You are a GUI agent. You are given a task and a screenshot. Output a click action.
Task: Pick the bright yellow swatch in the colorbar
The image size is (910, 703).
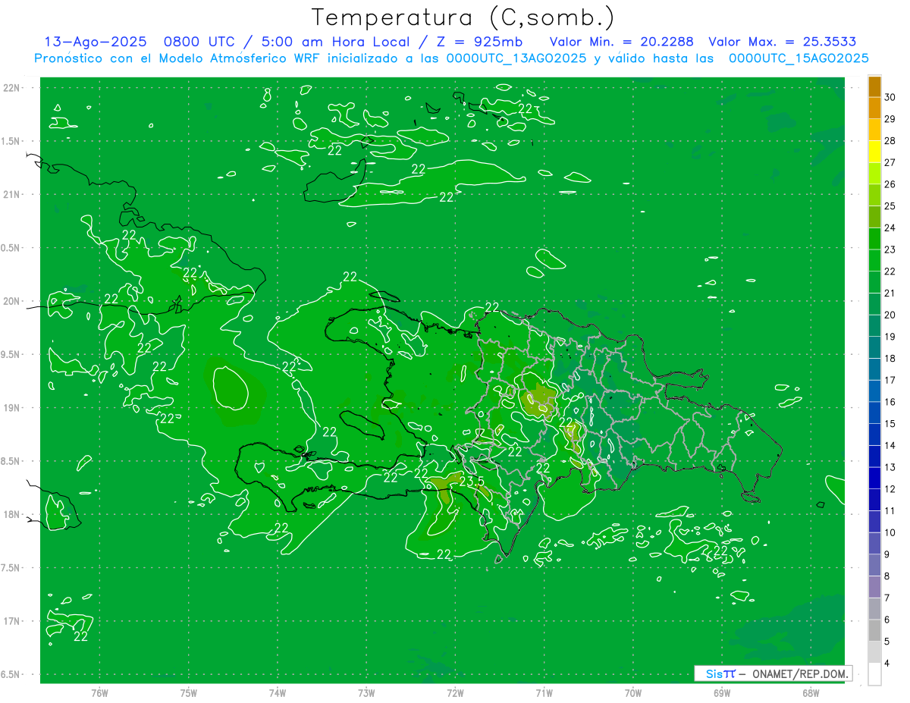click(x=874, y=152)
